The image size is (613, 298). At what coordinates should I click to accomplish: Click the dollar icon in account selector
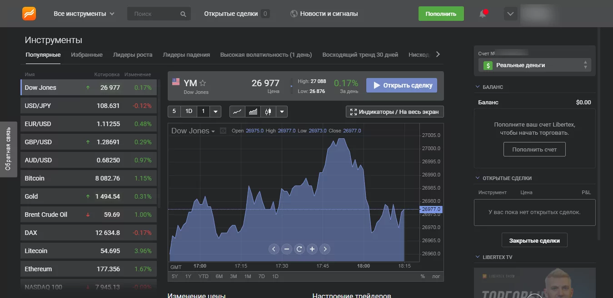(x=488, y=65)
